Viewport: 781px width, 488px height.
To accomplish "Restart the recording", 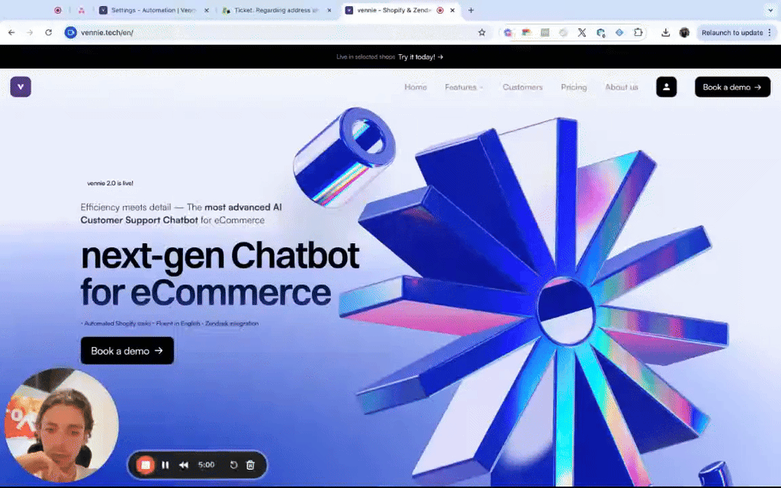I will click(x=233, y=464).
